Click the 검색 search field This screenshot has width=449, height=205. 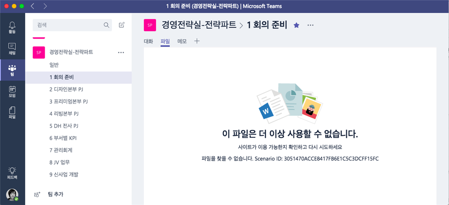coord(72,25)
